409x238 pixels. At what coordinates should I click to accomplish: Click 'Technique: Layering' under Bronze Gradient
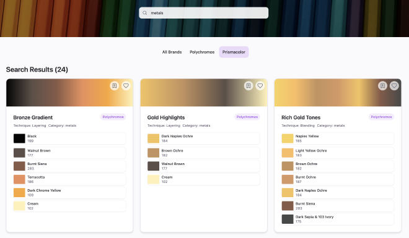[x=30, y=125]
